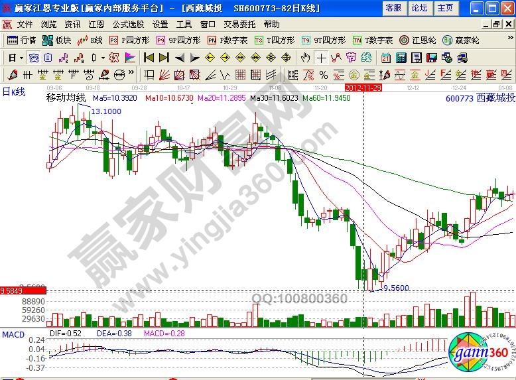Jump to first record arrow button
This screenshot has height=380, width=516.
(x=149, y=58)
